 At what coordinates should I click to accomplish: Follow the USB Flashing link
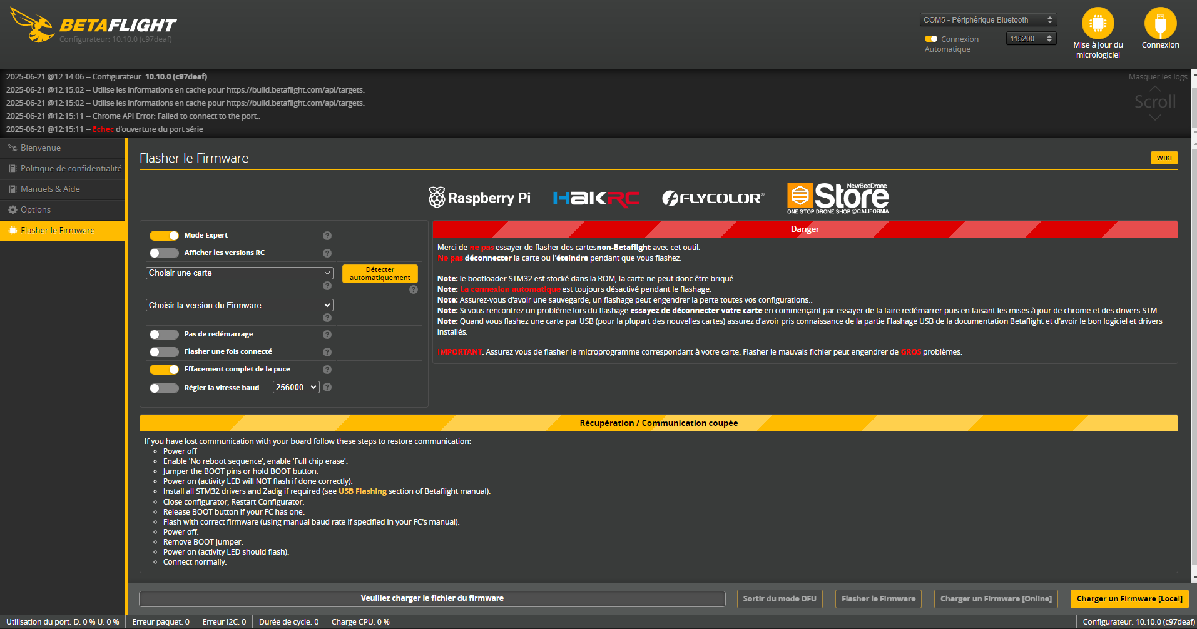[x=362, y=491]
